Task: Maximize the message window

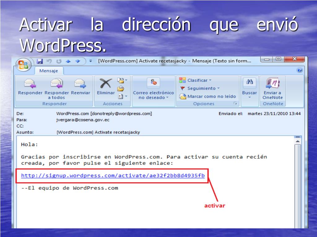Action: click(278, 59)
